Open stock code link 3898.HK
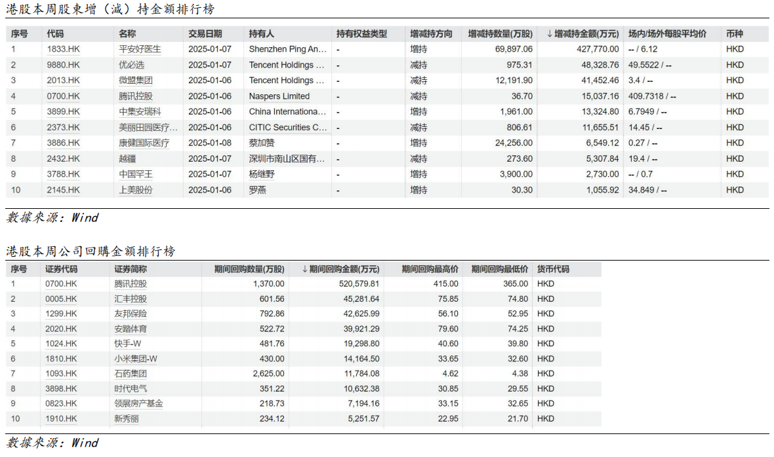774x457 pixels. click(61, 389)
